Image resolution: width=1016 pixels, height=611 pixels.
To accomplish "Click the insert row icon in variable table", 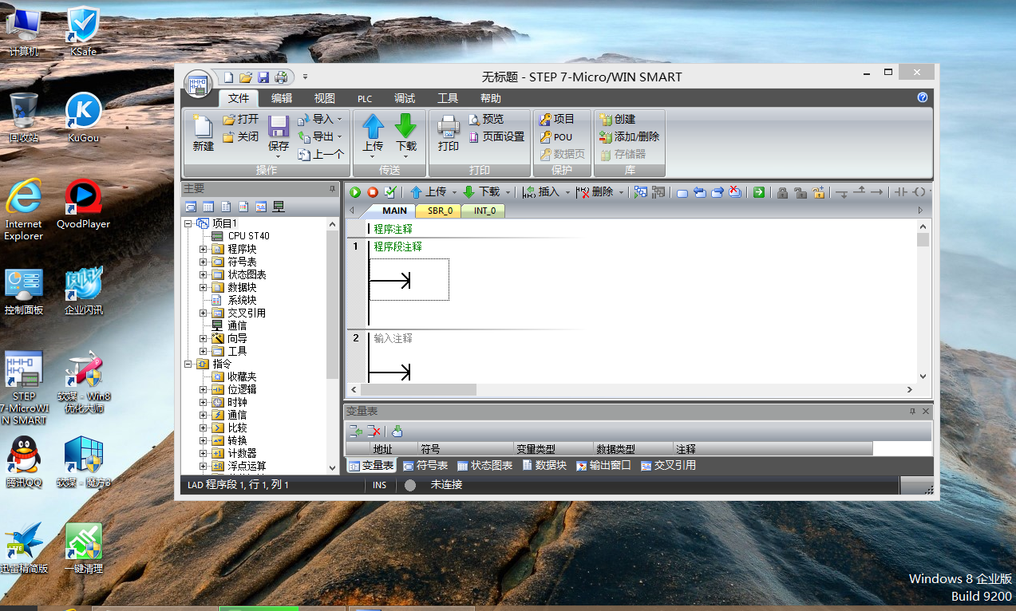I will (356, 432).
